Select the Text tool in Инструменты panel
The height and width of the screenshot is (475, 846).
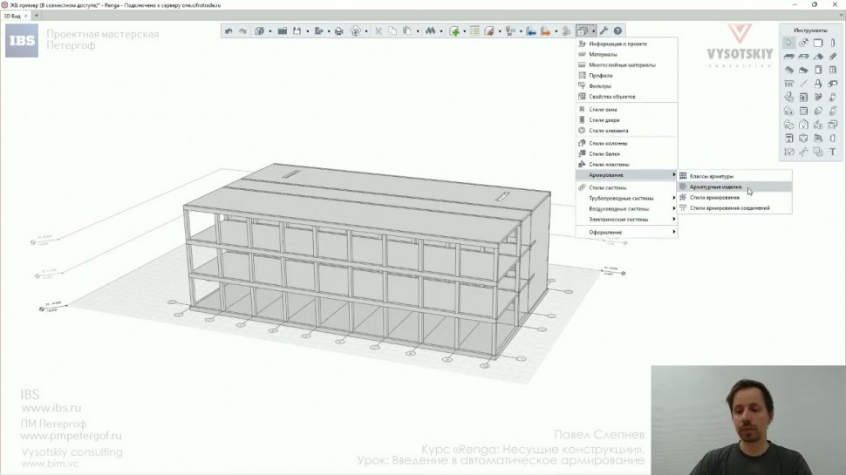[x=832, y=153]
